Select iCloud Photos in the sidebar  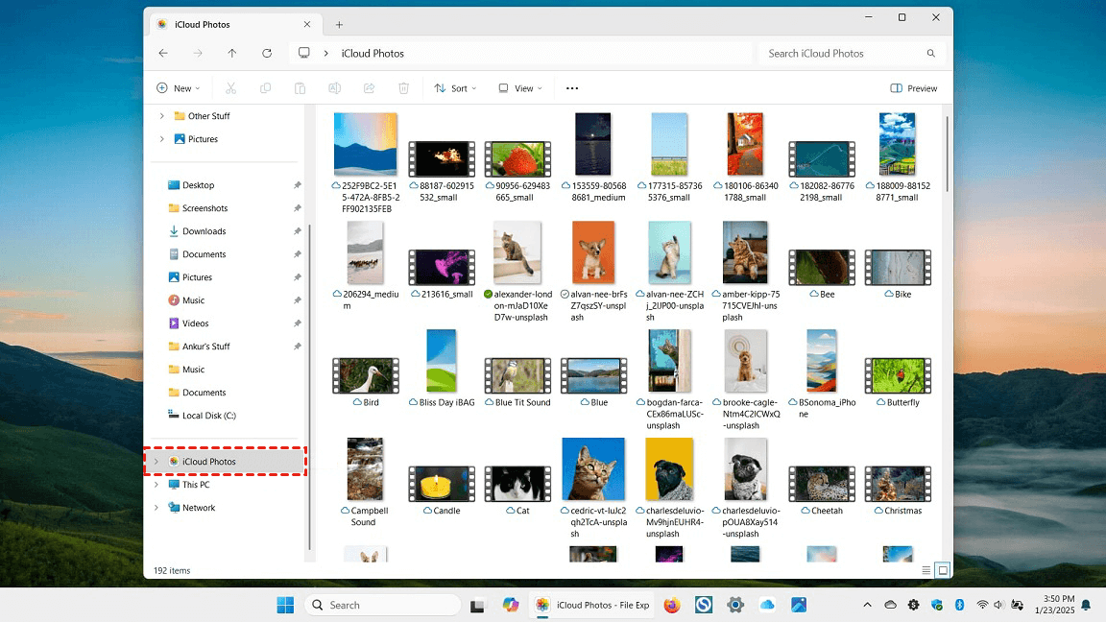pos(208,462)
